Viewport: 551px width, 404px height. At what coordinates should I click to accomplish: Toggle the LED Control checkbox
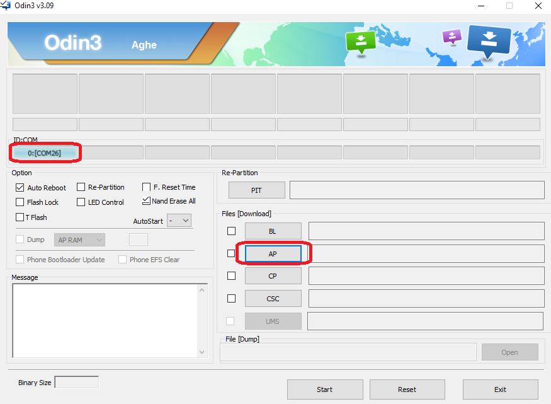pyautogui.click(x=81, y=202)
